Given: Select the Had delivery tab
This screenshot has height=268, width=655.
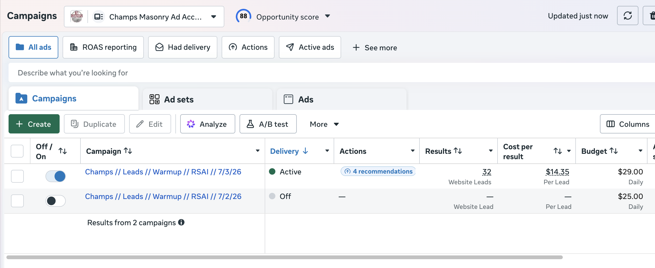Looking at the screenshot, I should pyautogui.click(x=183, y=47).
